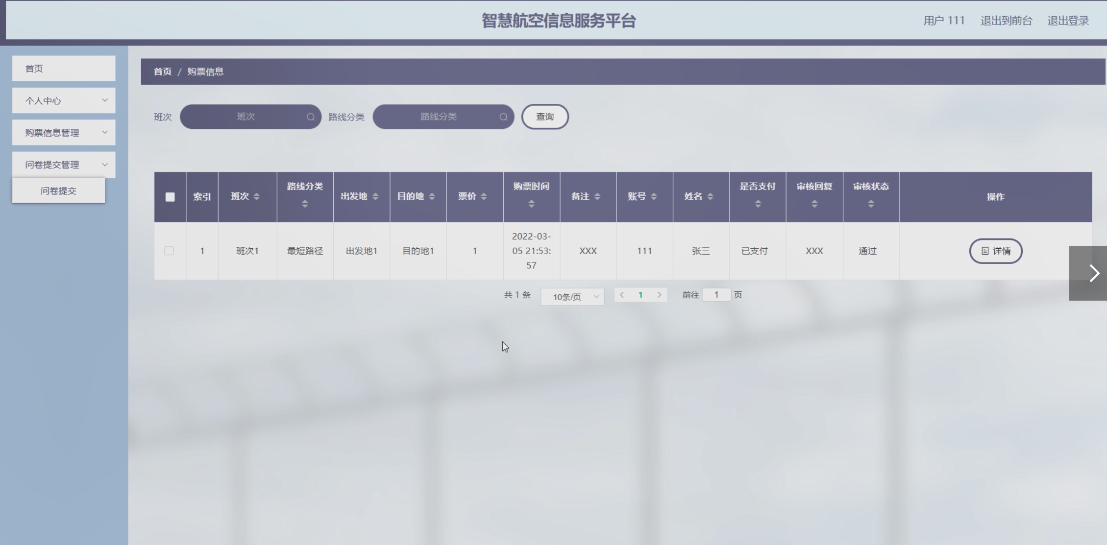The height and width of the screenshot is (545, 1107).
Task: Open 10条/页 page size dropdown
Action: point(572,297)
